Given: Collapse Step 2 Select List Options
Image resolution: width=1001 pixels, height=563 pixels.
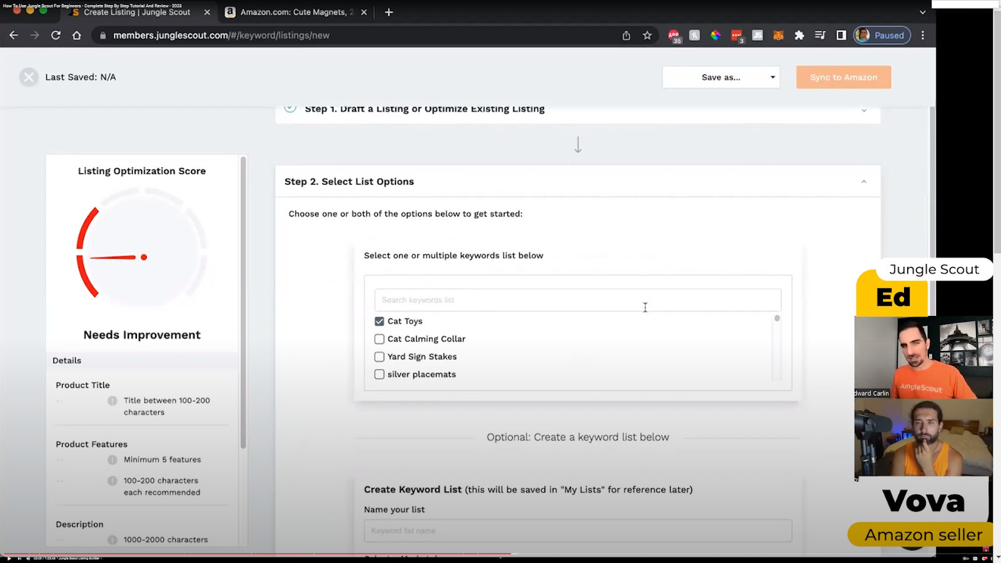Looking at the screenshot, I should [863, 182].
